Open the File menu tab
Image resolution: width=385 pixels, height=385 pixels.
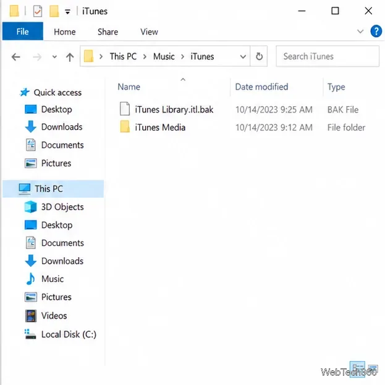click(23, 32)
